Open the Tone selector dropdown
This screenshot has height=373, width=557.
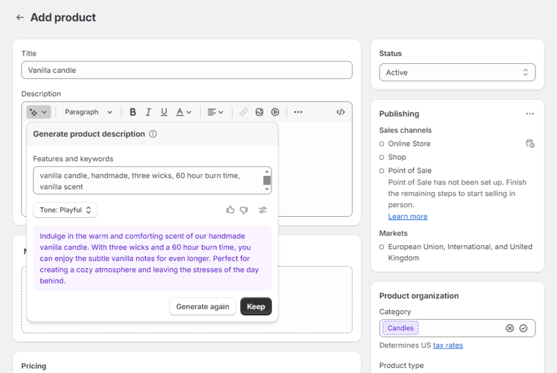[65, 210]
